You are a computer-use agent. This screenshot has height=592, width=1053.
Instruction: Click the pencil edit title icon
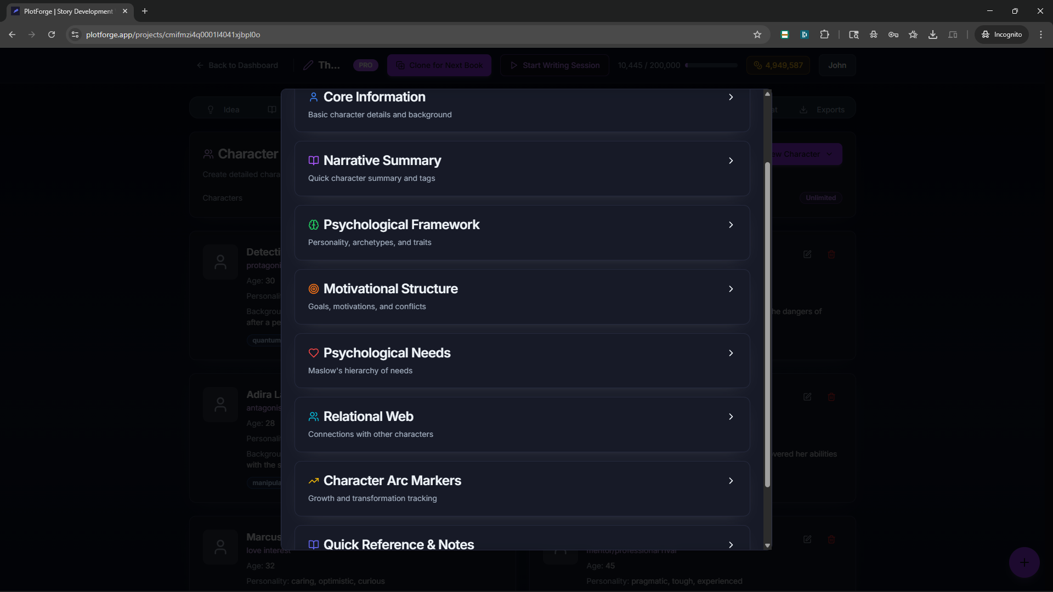(309, 65)
